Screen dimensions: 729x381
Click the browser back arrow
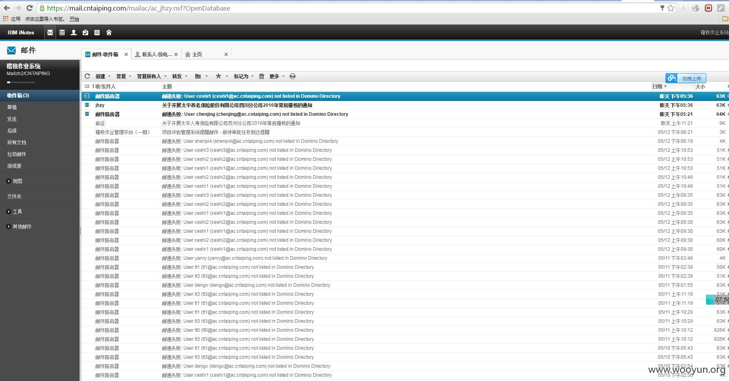point(7,8)
